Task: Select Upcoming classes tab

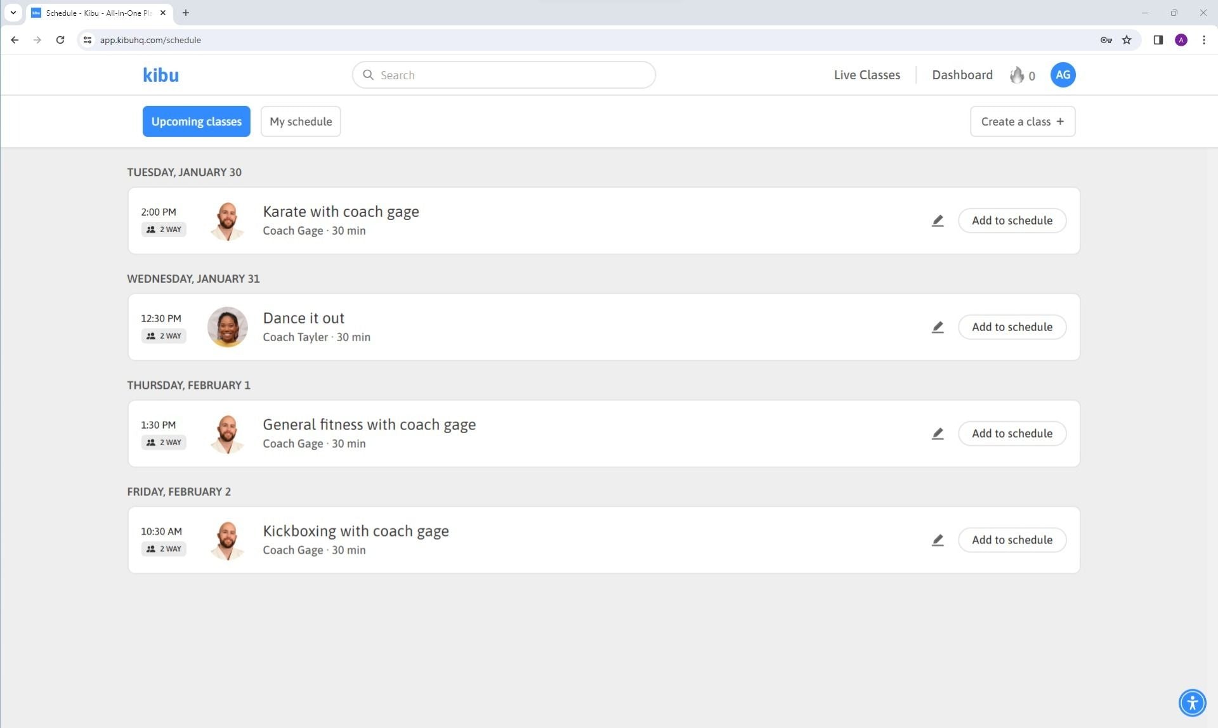Action: pos(196,122)
